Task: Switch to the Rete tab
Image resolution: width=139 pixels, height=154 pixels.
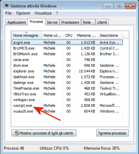Action: point(87,22)
